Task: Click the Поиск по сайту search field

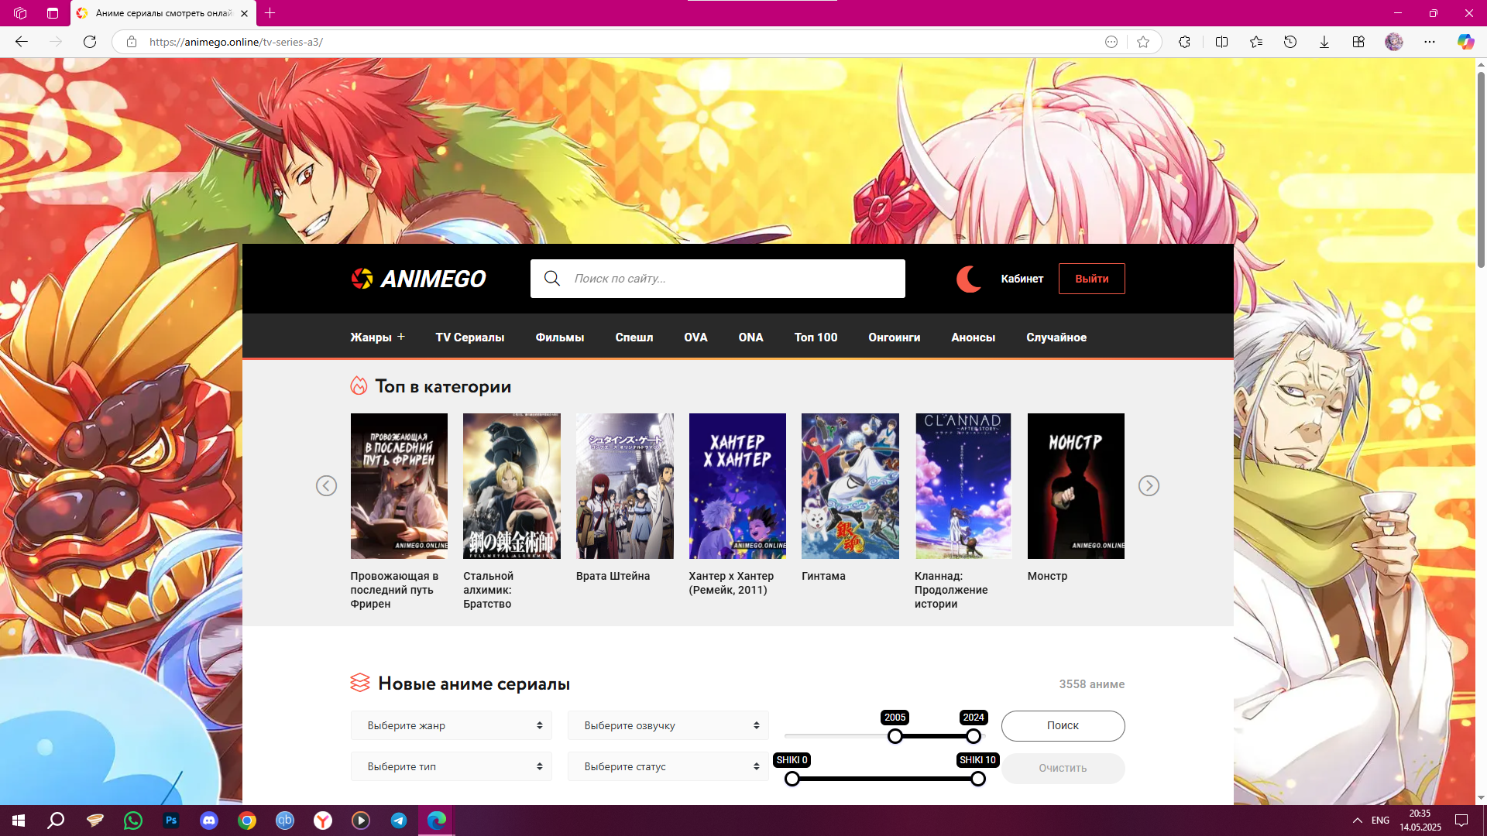Action: click(717, 279)
